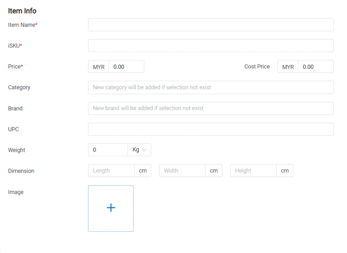This screenshot has width=347, height=253.
Task: Select the iSKU input field
Action: click(x=210, y=45)
